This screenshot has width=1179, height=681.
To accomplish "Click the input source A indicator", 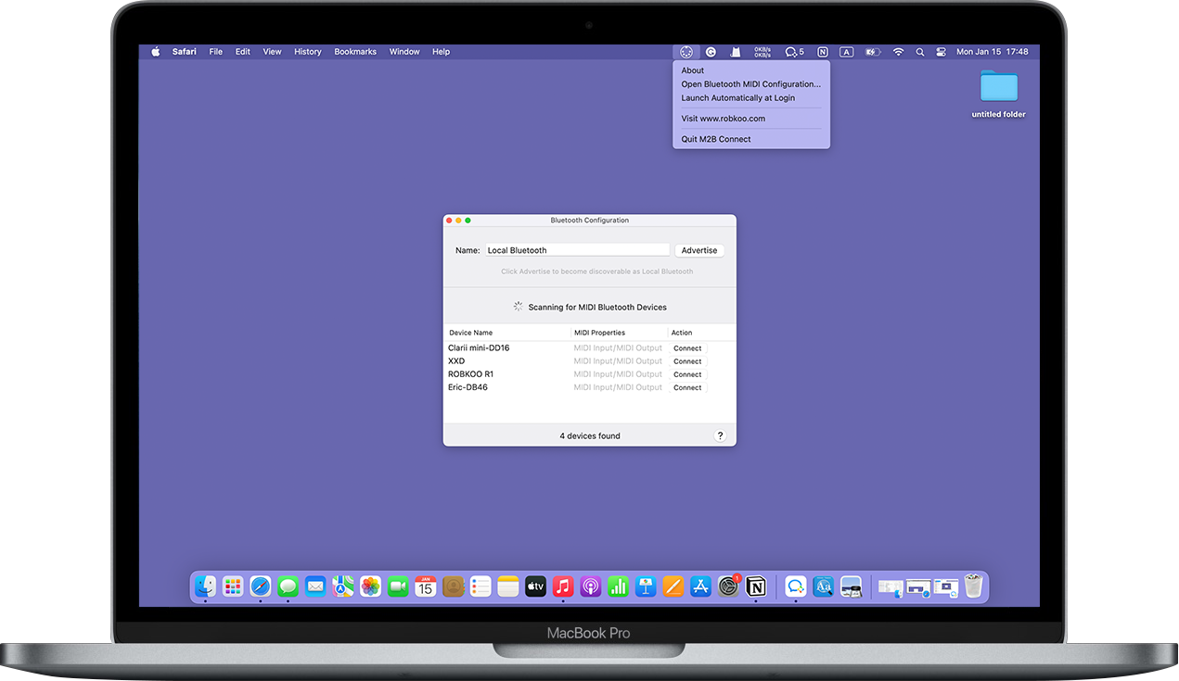I will (x=847, y=52).
